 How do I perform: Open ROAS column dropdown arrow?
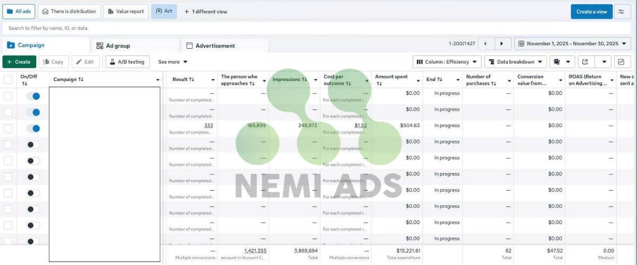tap(612, 80)
